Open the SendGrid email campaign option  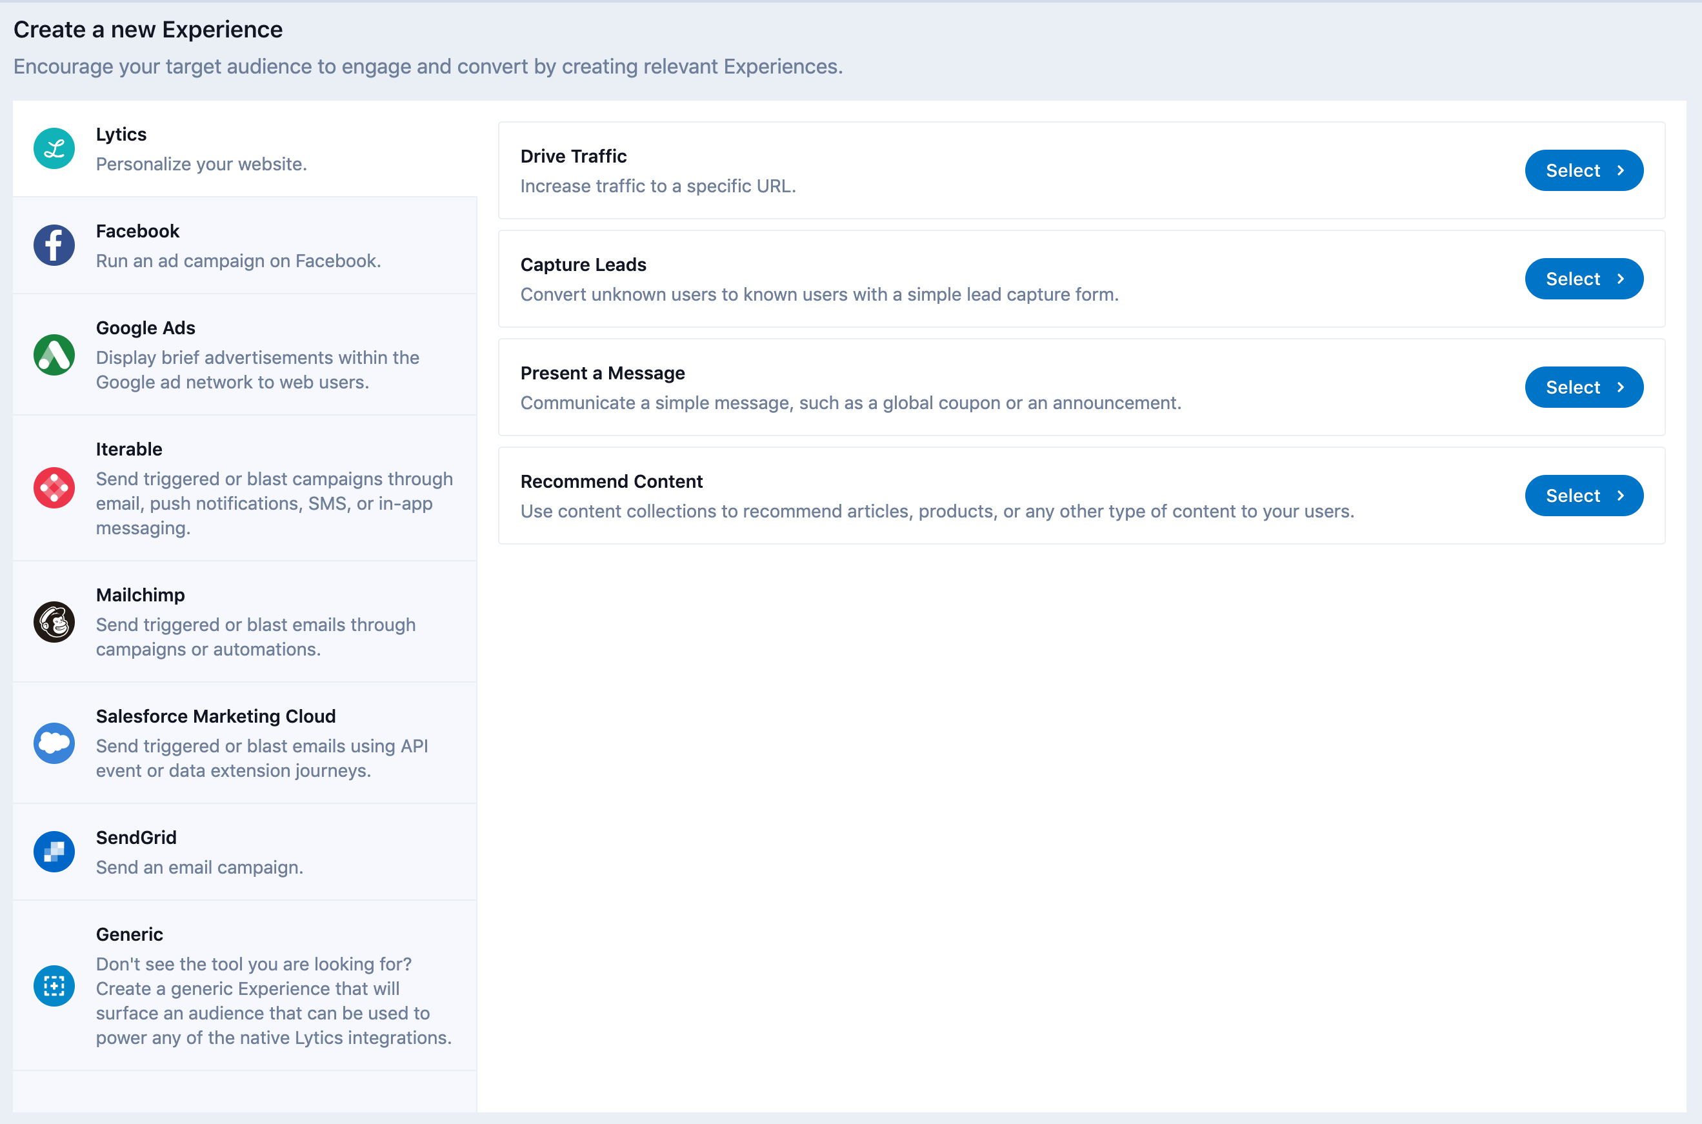[x=244, y=852]
